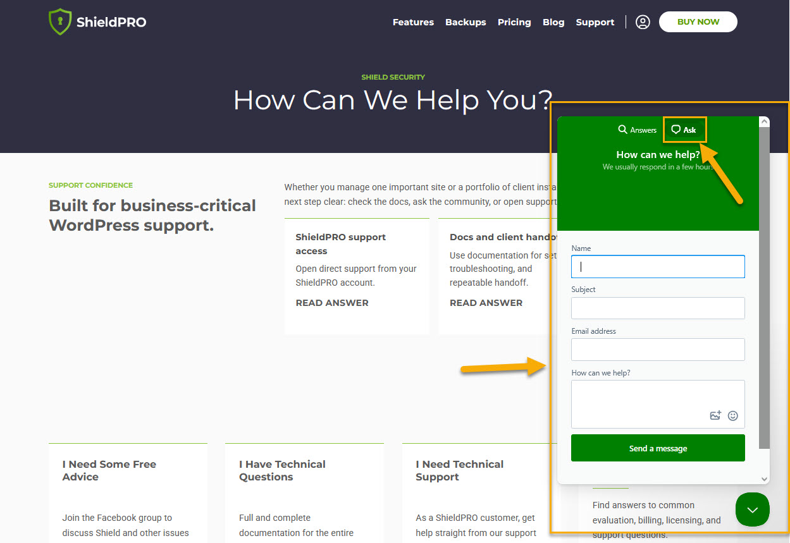Image resolution: width=790 pixels, height=543 pixels.
Task: Click the chat widget scrollbar thumb
Action: coord(764,288)
